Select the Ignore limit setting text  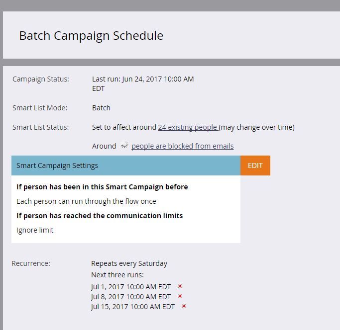[x=35, y=230]
